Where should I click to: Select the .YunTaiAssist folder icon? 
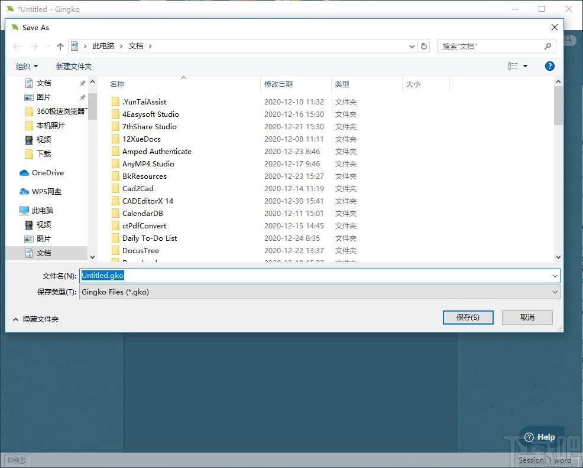tap(116, 102)
